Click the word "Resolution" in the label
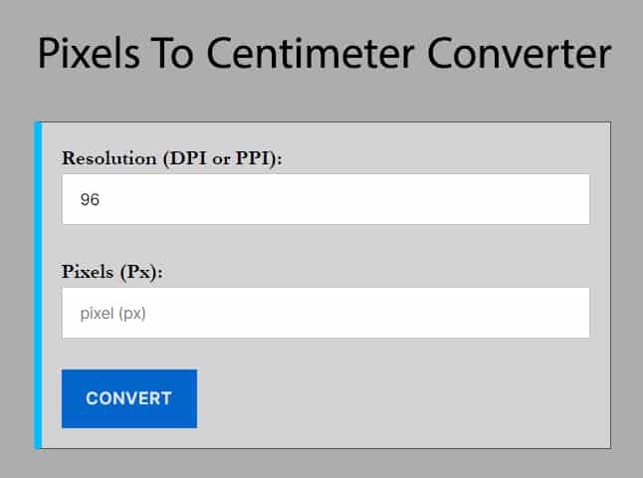This screenshot has width=643, height=478. [x=107, y=157]
